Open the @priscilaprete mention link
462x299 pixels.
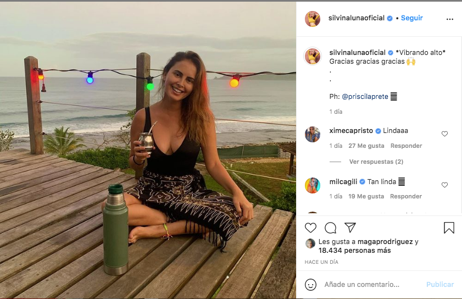click(365, 96)
